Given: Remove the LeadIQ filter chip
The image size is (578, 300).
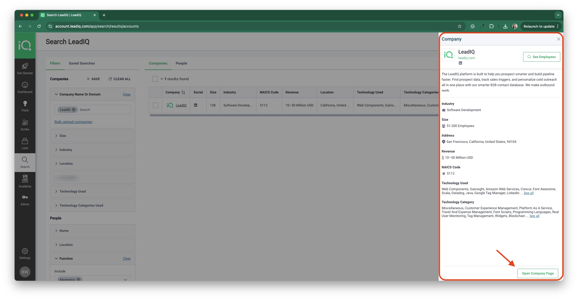Looking at the screenshot, I should (74, 110).
